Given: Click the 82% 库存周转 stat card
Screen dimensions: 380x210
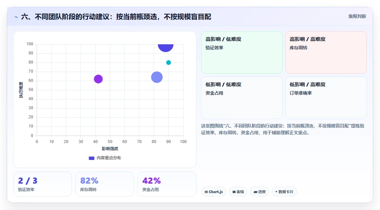Looking at the screenshot, I should [105, 184].
